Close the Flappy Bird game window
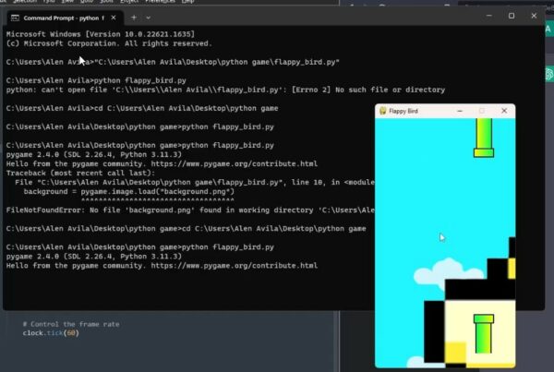The height and width of the screenshot is (372, 554). [x=503, y=111]
